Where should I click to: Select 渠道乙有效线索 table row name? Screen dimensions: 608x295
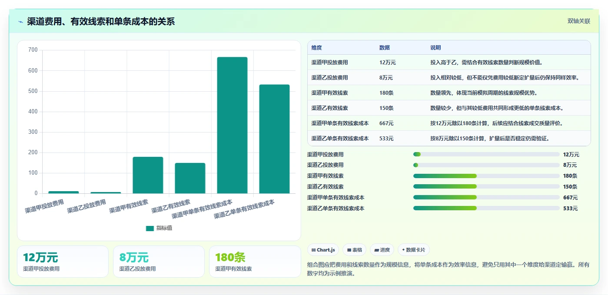point(329,108)
